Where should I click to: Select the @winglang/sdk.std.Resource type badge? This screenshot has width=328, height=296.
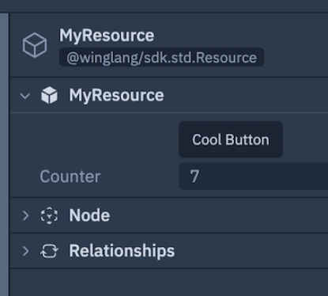pyautogui.click(x=161, y=57)
